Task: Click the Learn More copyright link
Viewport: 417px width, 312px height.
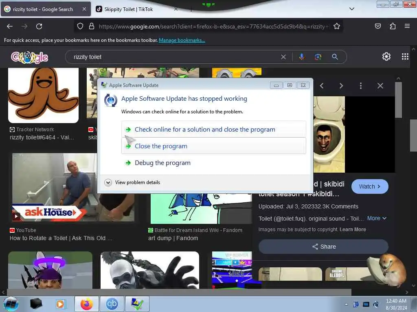Action: click(x=353, y=230)
